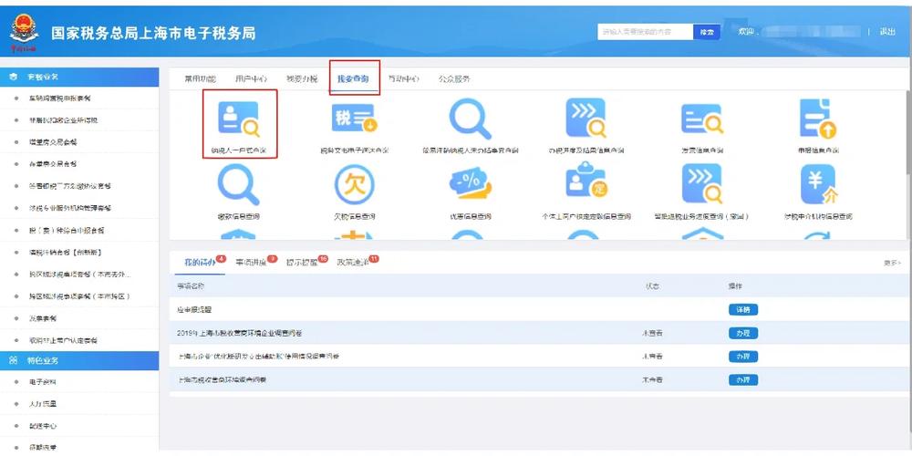Open the 提示提醒 tab
Image resolution: width=912 pixels, height=456 pixels.
pos(303,263)
